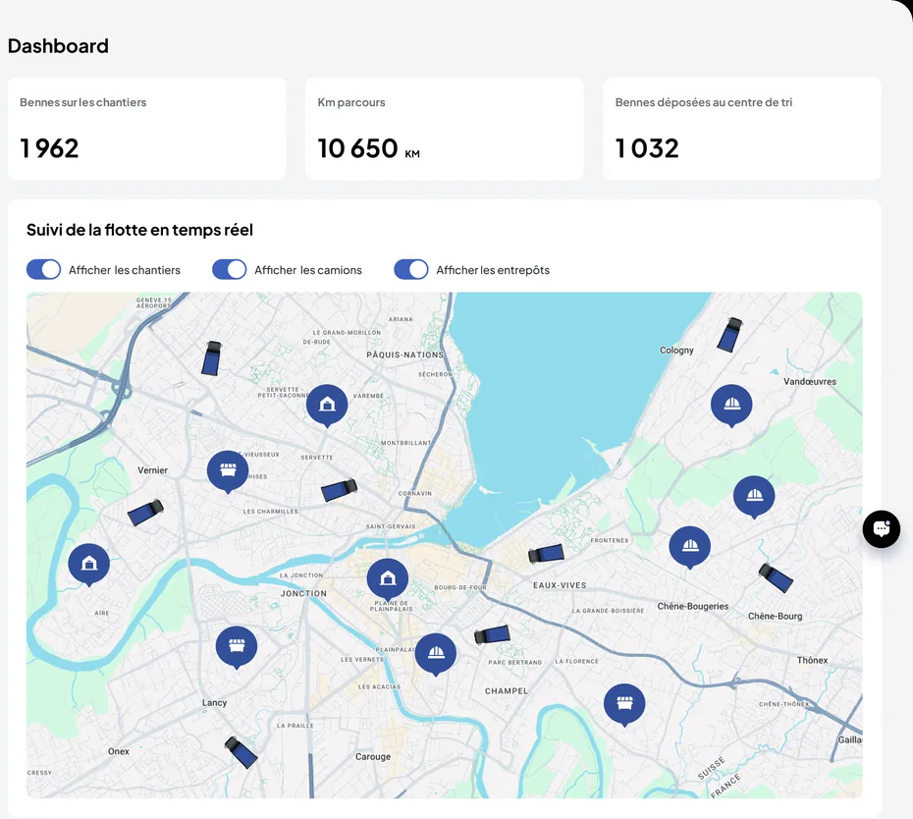Click the CHAMPEL label on the map

507,691
